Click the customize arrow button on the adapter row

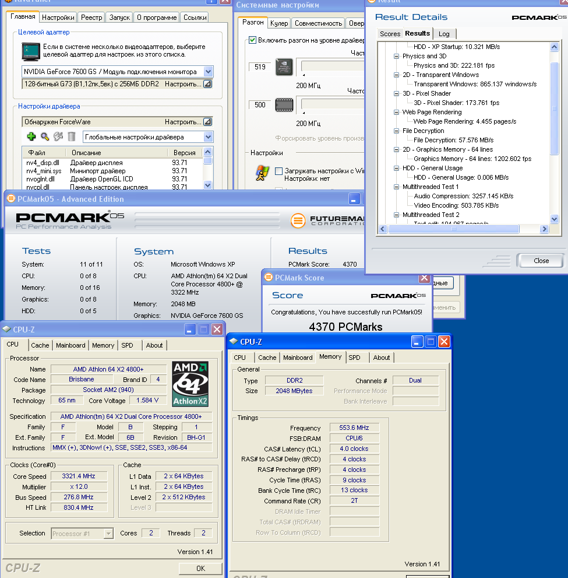click(207, 84)
